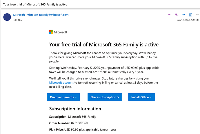Click the timestamp Sun 1/5/2025 1:44 PM
Image resolution: width=200 pixels, height=134 pixels.
(x=188, y=20)
